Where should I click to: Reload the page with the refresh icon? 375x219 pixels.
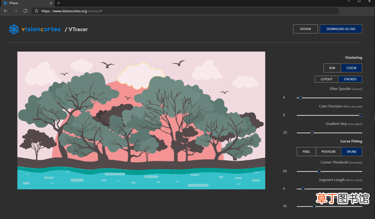point(25,11)
